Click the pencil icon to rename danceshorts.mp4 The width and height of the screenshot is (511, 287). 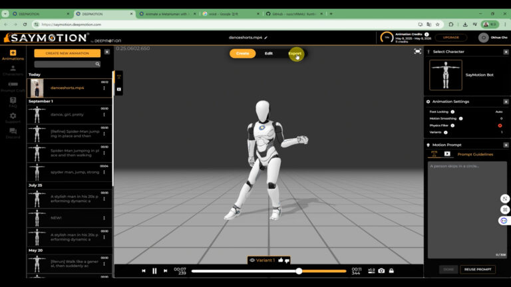pos(266,38)
